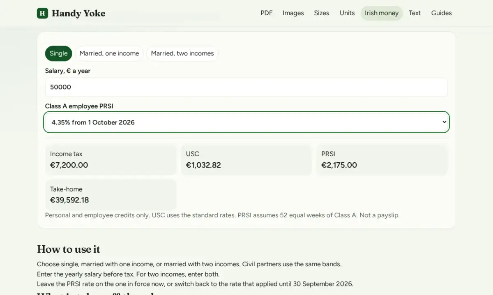The height and width of the screenshot is (295, 493).
Task: Open the Images nav item
Action: 293,13
